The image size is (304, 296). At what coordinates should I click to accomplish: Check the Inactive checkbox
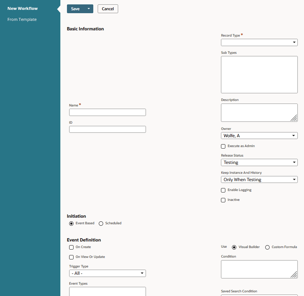[x=223, y=200]
